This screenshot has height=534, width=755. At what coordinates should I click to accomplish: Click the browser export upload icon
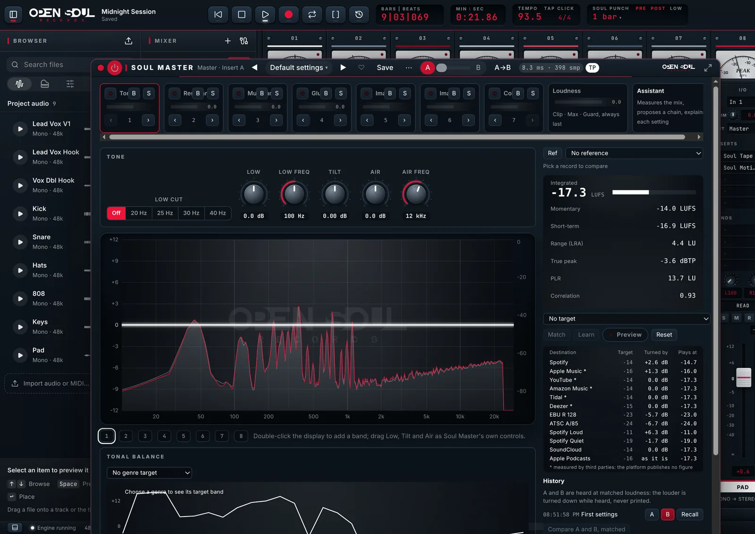click(128, 41)
